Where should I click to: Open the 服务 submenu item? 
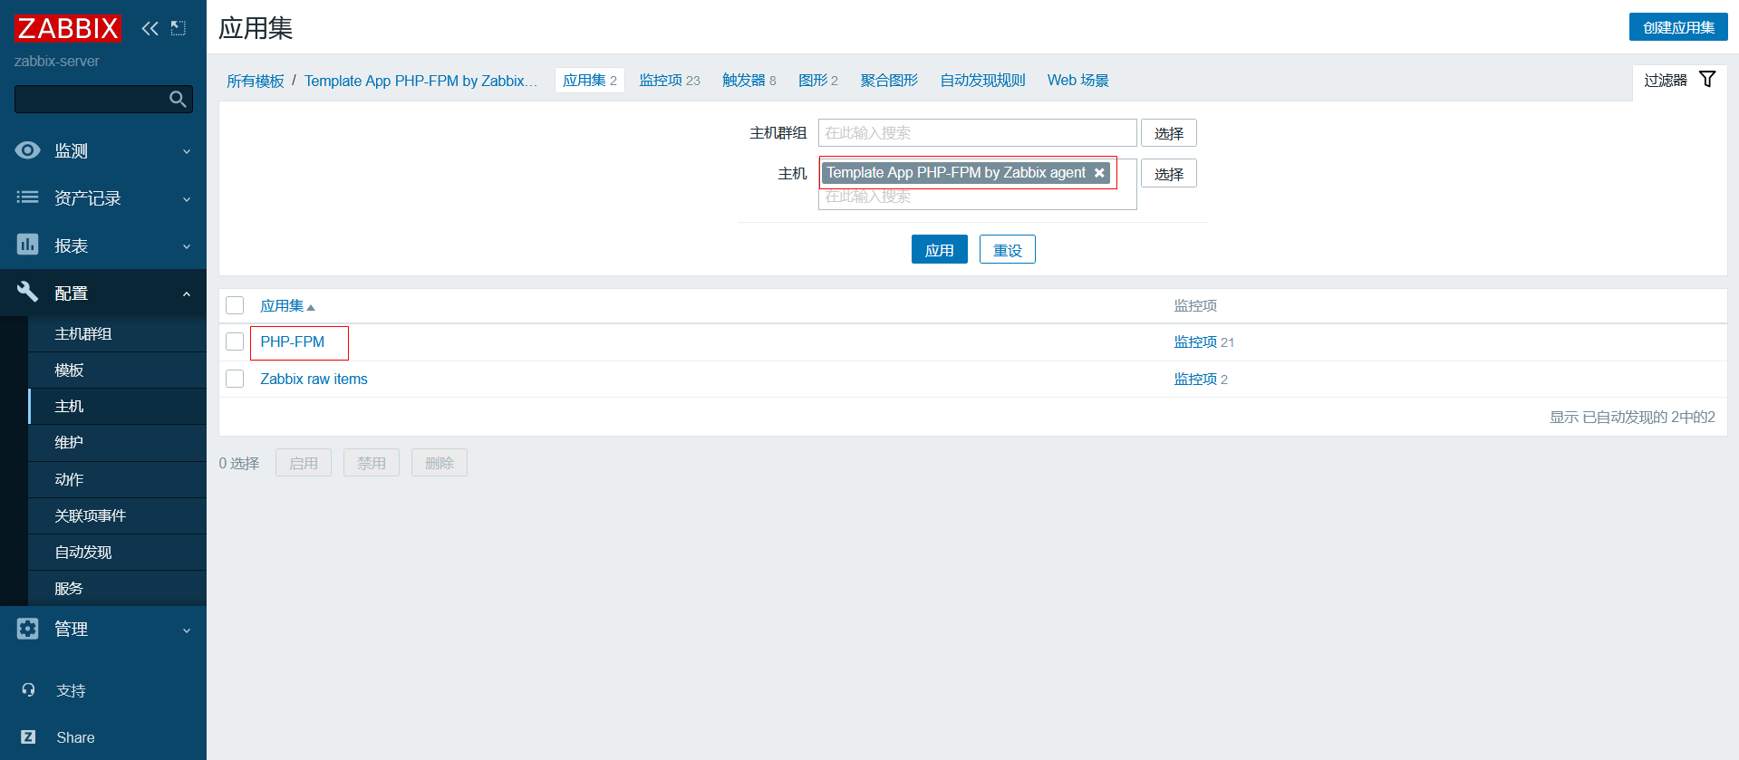click(118, 588)
